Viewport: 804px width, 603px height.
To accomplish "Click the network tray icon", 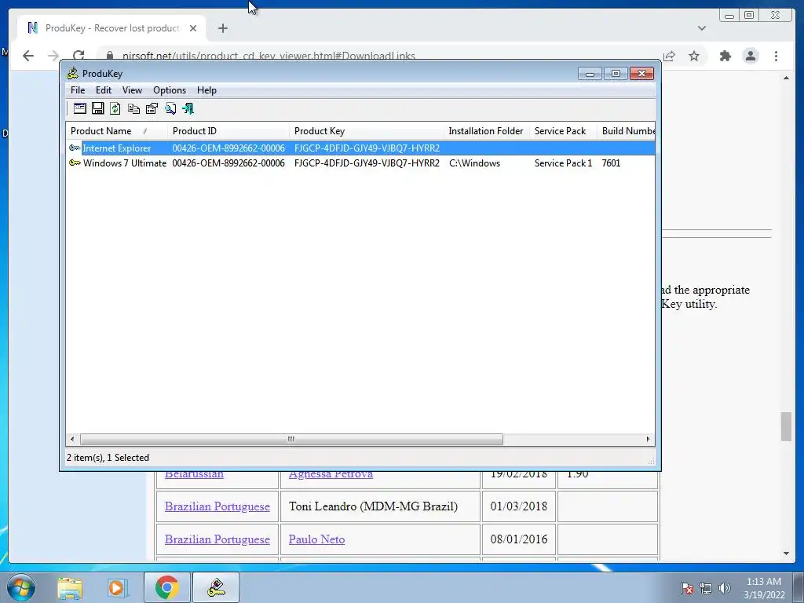I will pyautogui.click(x=706, y=588).
